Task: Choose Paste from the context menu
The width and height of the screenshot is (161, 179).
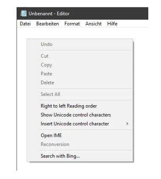Action: (x=80, y=74)
